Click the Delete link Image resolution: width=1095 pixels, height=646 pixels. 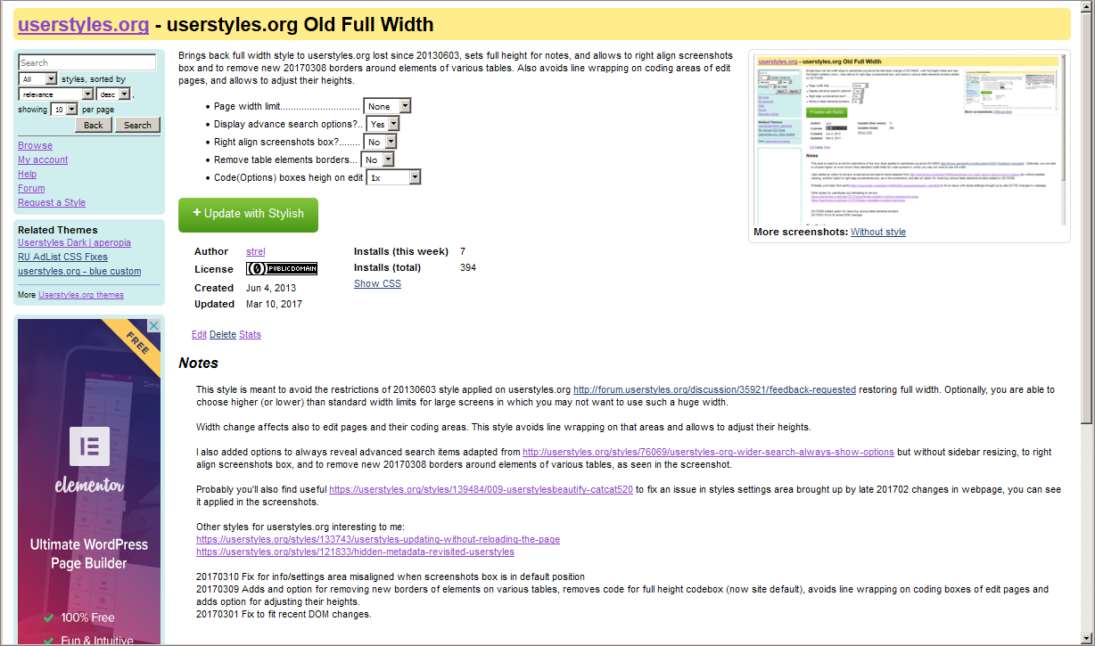point(223,334)
